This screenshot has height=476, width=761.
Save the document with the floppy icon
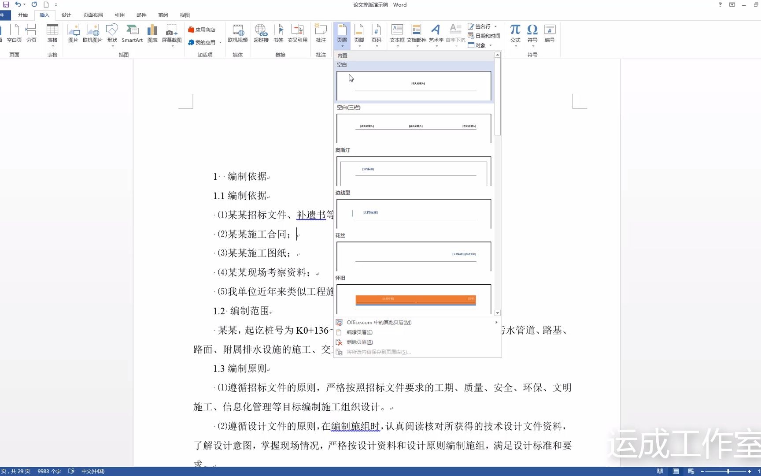(x=6, y=4)
